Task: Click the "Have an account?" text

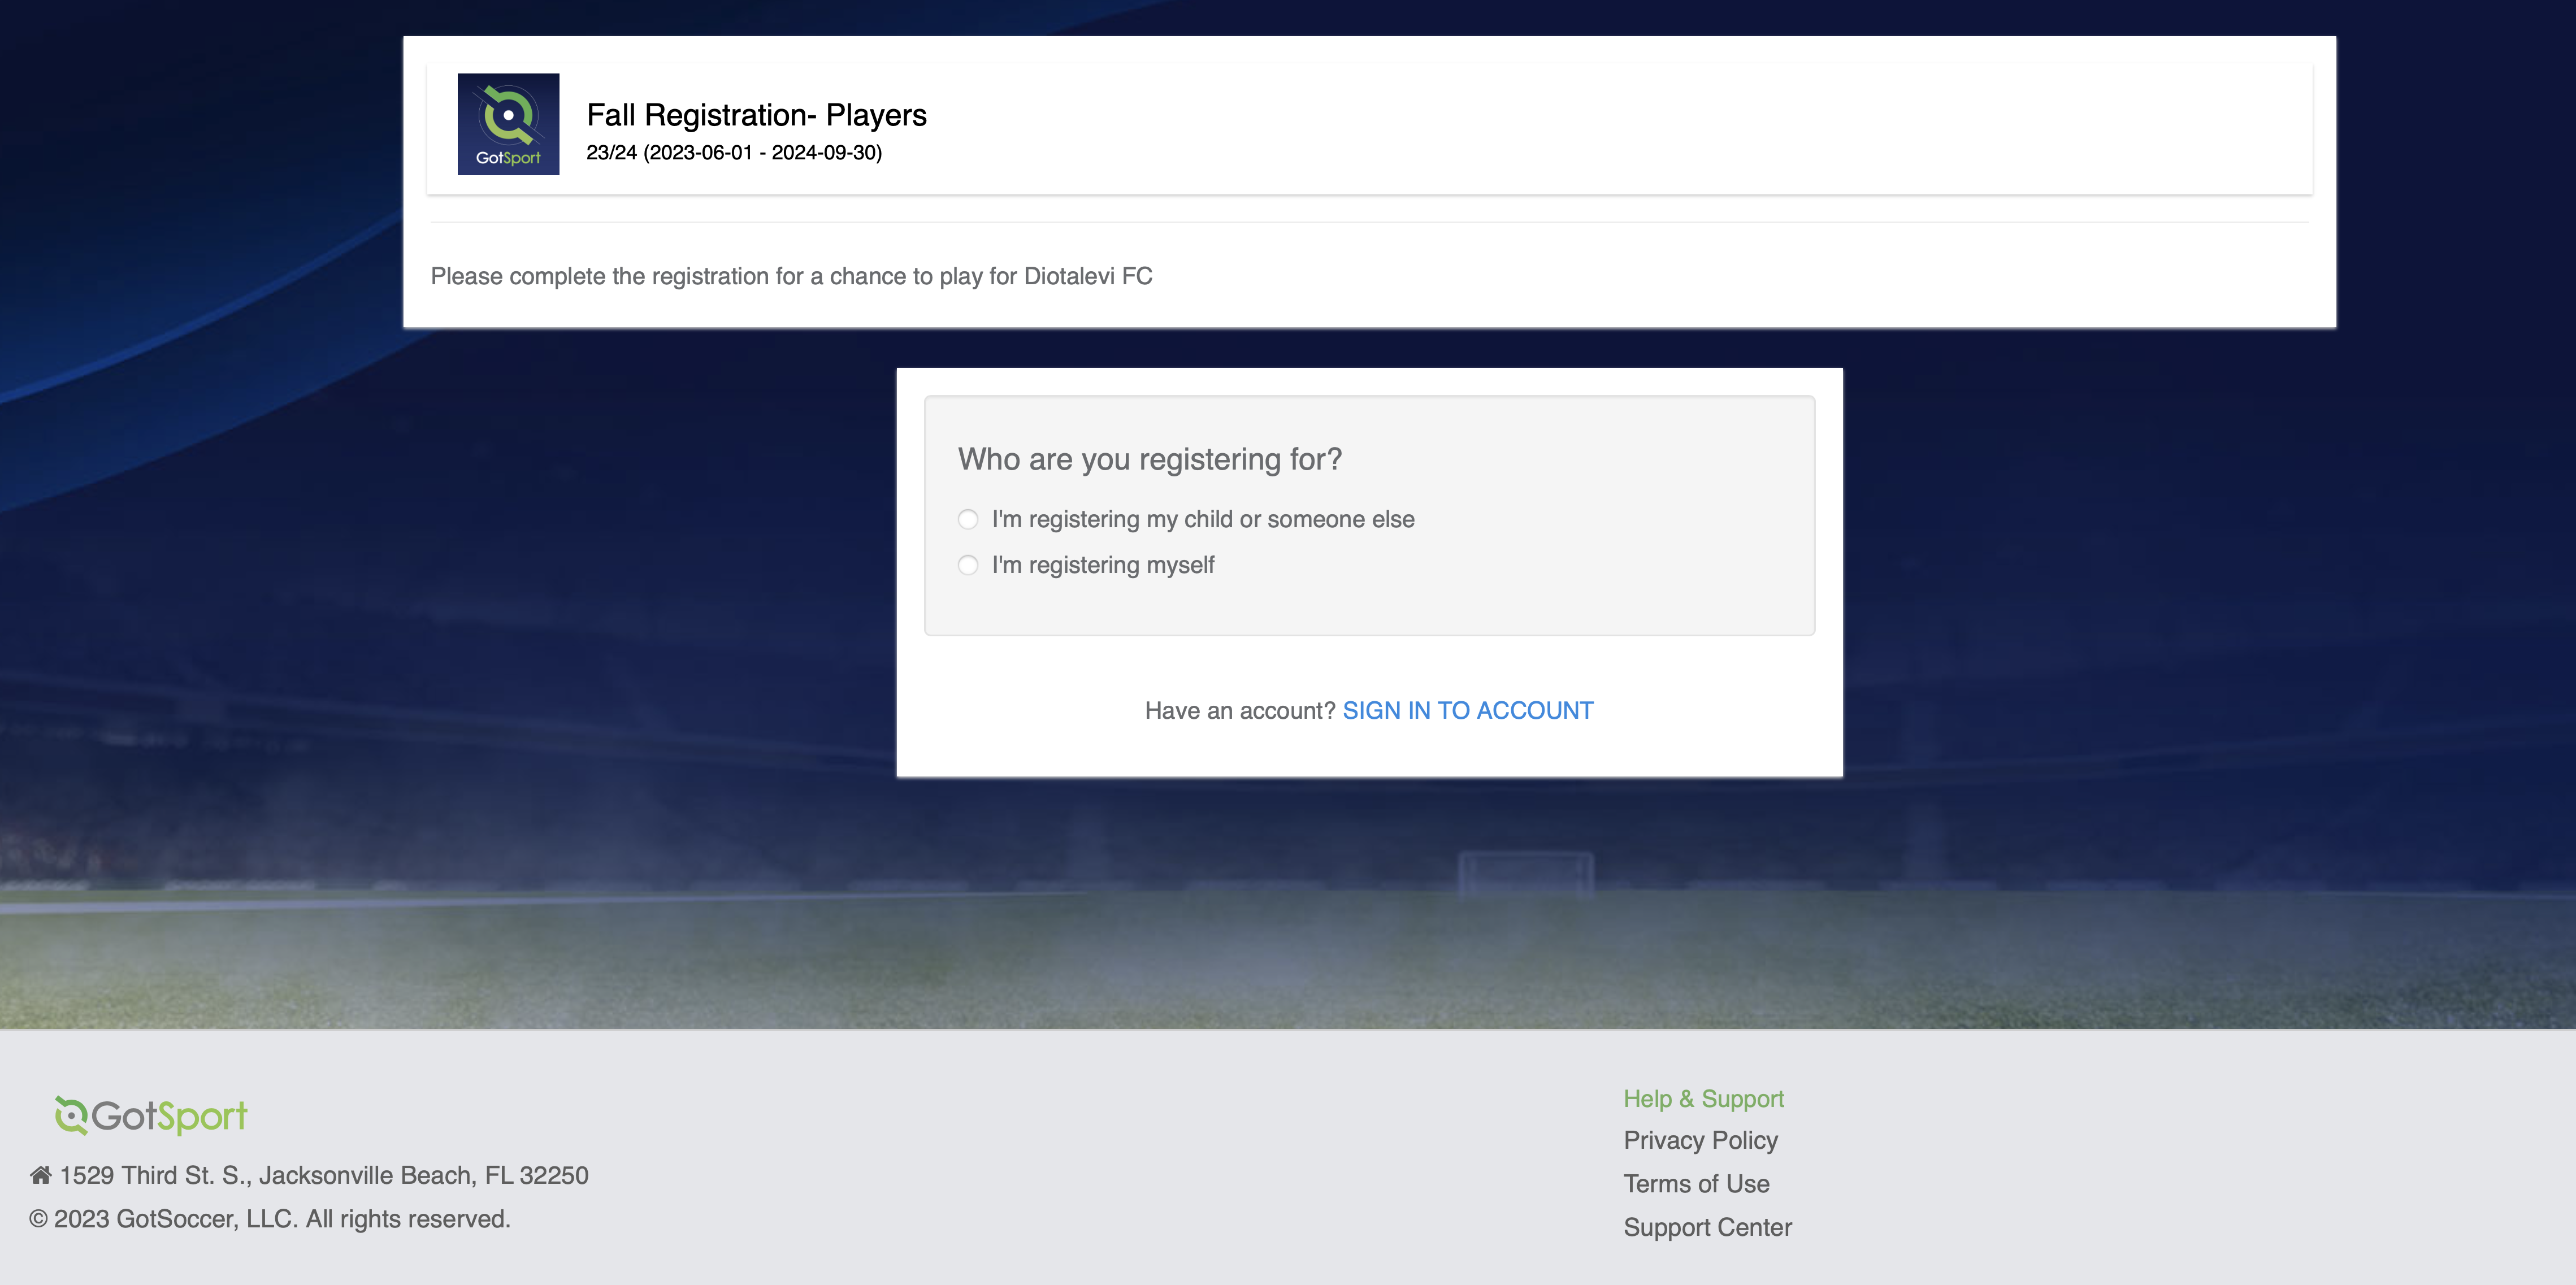Action: [1239, 710]
